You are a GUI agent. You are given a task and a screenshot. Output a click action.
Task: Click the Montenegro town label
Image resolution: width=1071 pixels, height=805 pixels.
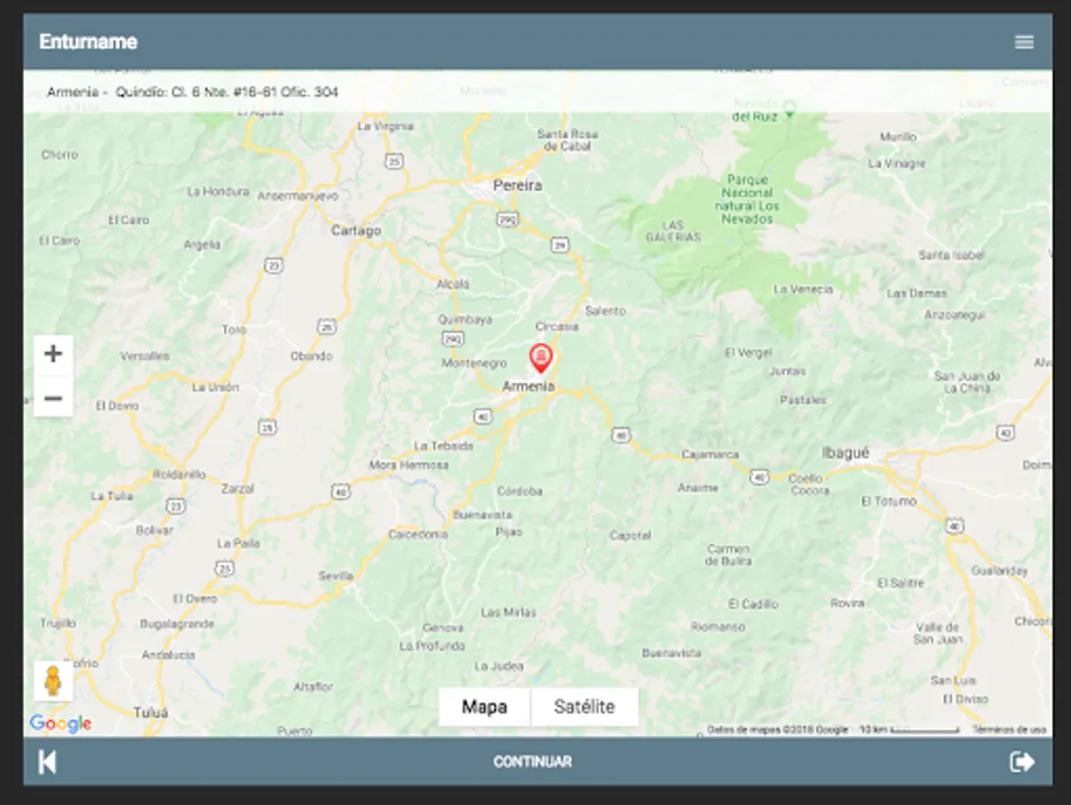click(474, 362)
